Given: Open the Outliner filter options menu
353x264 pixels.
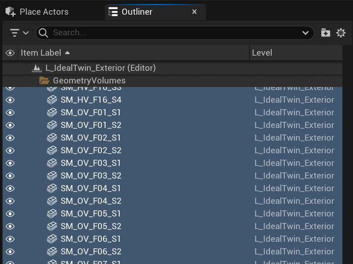Looking at the screenshot, I should coord(19,33).
